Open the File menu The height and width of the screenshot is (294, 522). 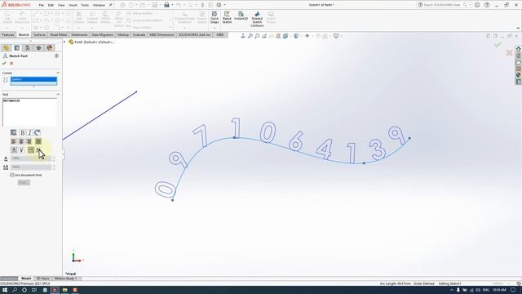point(42,5)
